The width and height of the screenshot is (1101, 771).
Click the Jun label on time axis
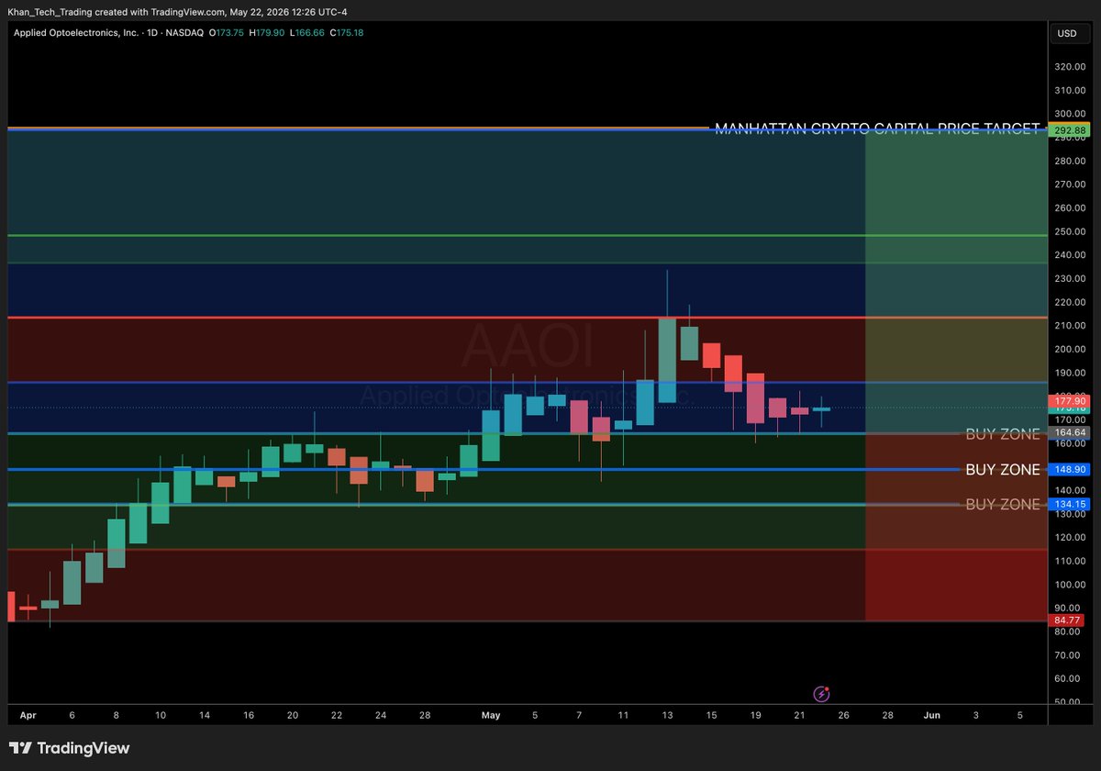click(x=931, y=715)
